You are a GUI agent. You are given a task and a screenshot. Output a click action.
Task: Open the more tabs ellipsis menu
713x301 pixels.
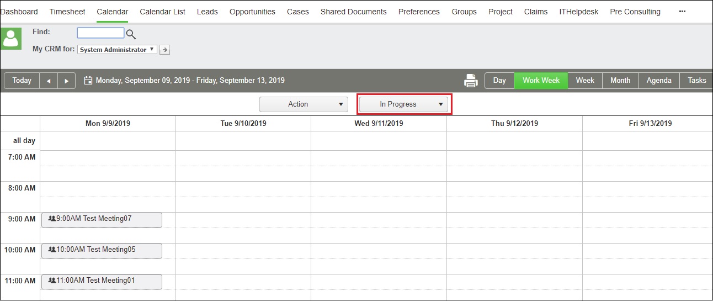682,11
